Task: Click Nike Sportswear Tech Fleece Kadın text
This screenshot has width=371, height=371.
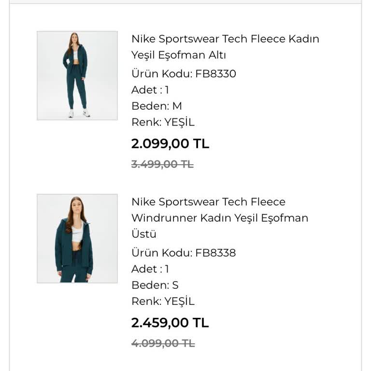Action: (x=225, y=39)
